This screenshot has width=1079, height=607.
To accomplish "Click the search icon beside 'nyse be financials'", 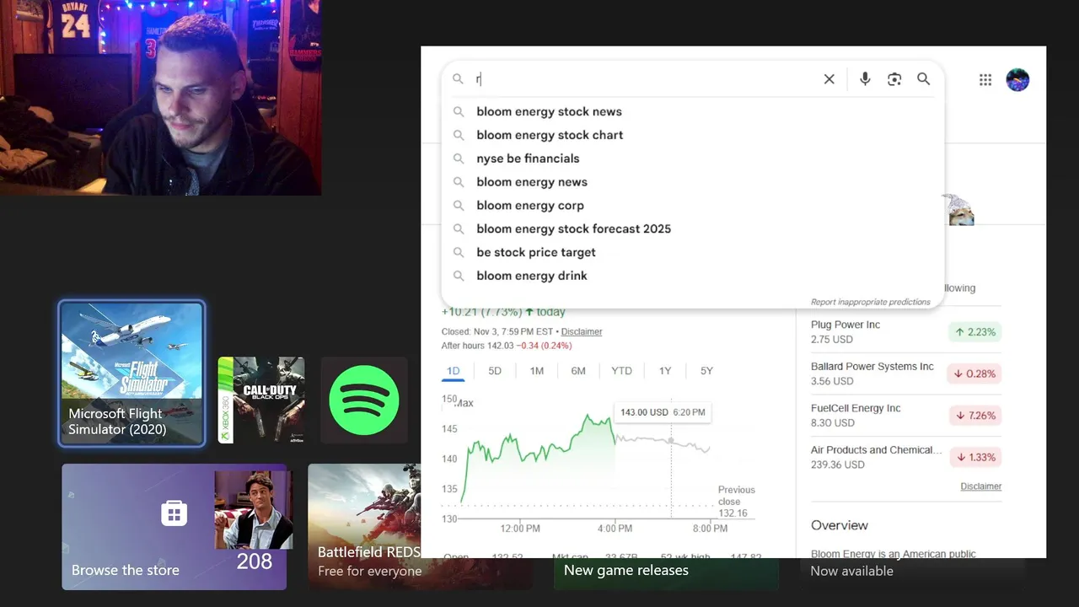I will pos(459,158).
